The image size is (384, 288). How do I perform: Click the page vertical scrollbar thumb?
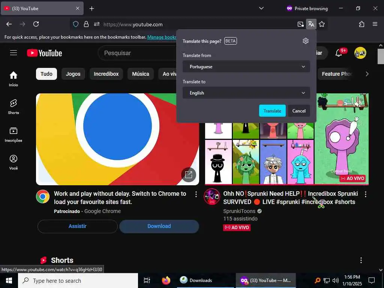[381, 56]
